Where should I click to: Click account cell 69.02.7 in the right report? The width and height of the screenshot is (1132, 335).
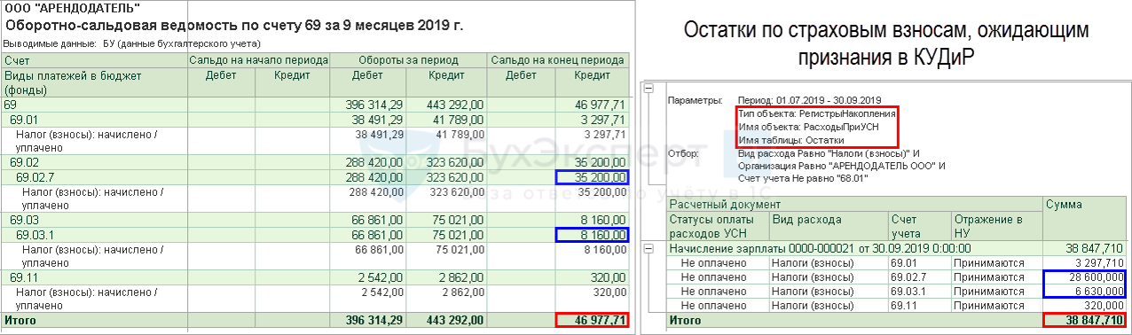909,277
